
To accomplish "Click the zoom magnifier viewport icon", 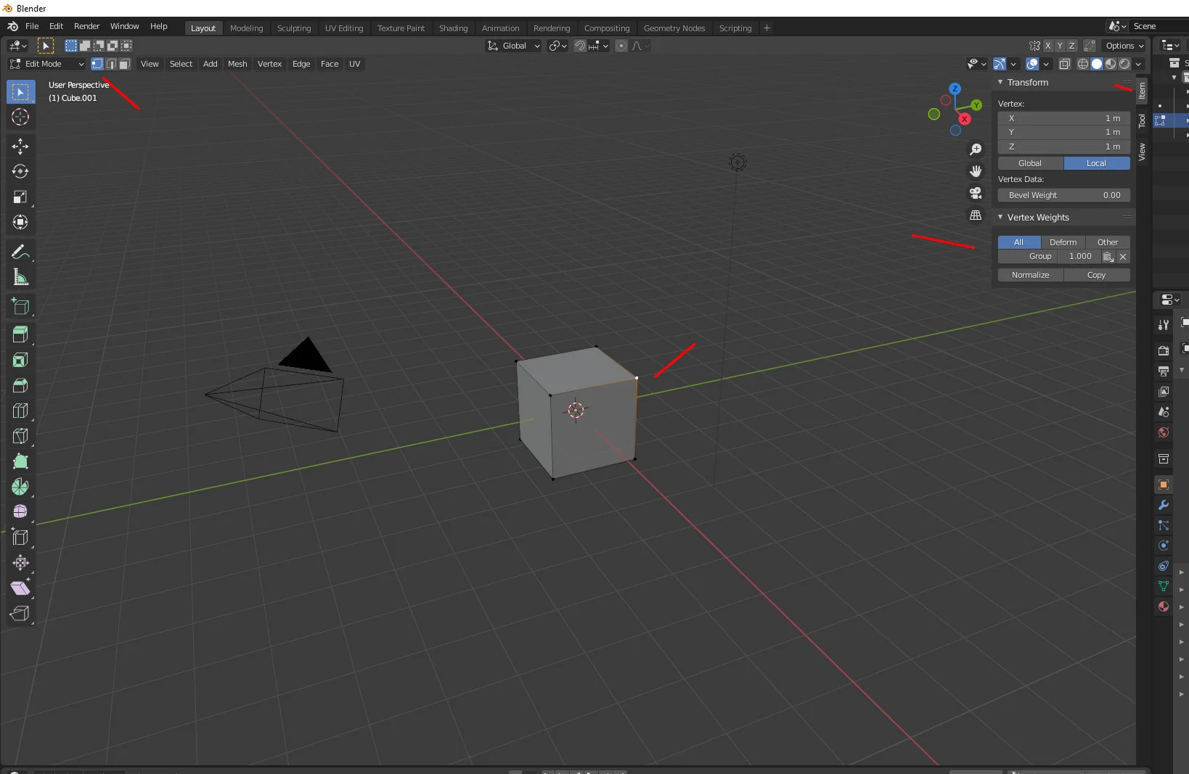I will [976, 149].
